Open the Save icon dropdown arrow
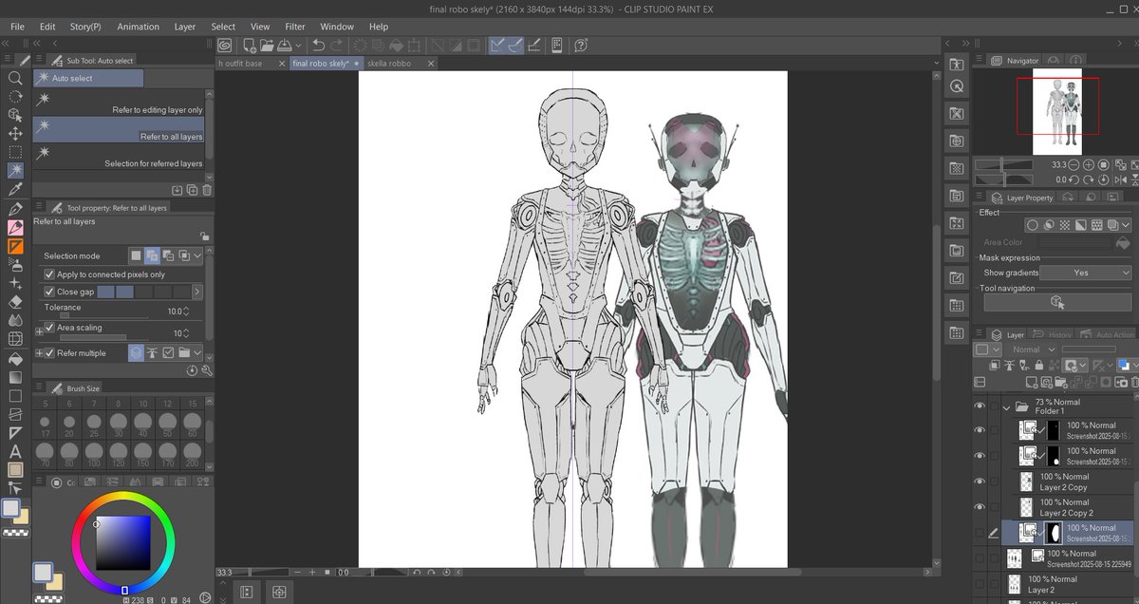1139x604 pixels. point(298,45)
